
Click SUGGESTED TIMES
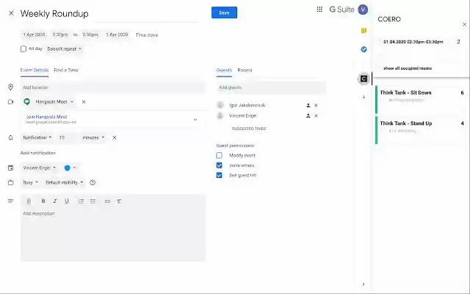coord(249,129)
